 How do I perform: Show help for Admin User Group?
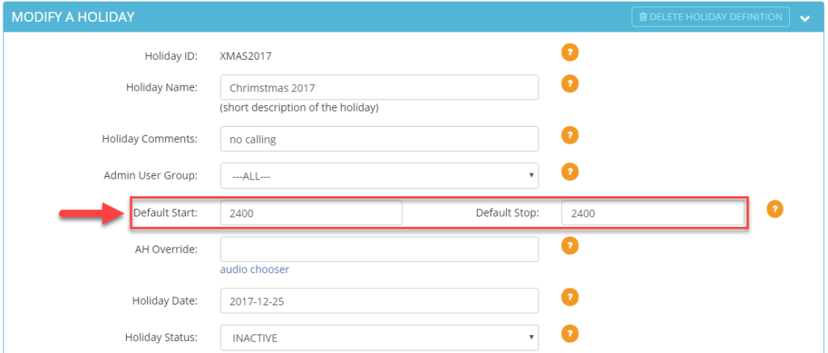570,171
